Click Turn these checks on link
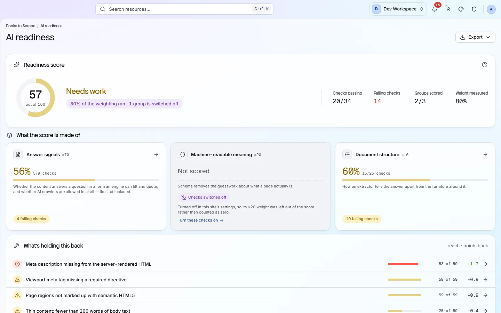 (201, 220)
